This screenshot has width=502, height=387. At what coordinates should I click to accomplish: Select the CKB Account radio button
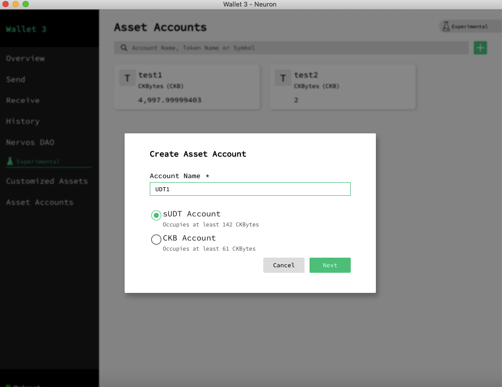[156, 240]
